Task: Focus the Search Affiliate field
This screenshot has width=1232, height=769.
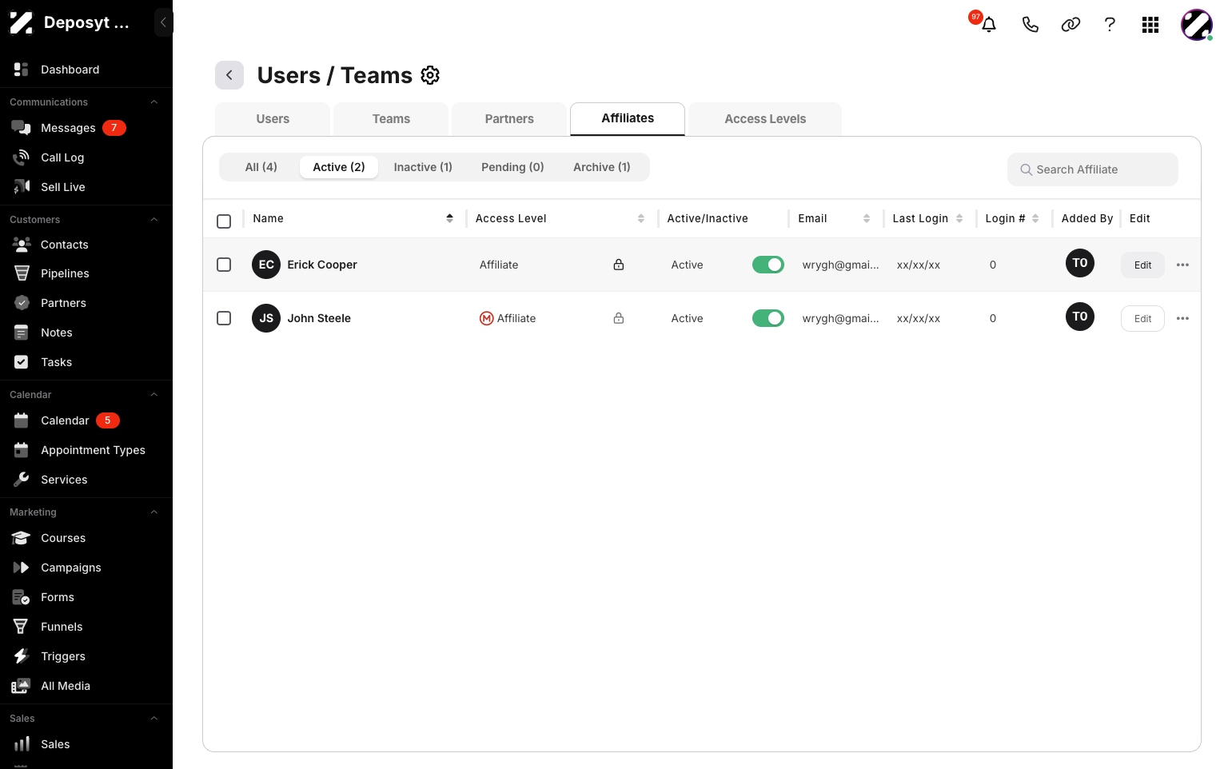Action: 1092,169
